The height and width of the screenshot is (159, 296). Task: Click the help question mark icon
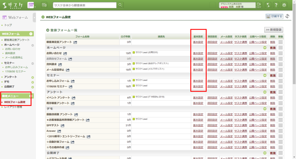click(276, 5)
